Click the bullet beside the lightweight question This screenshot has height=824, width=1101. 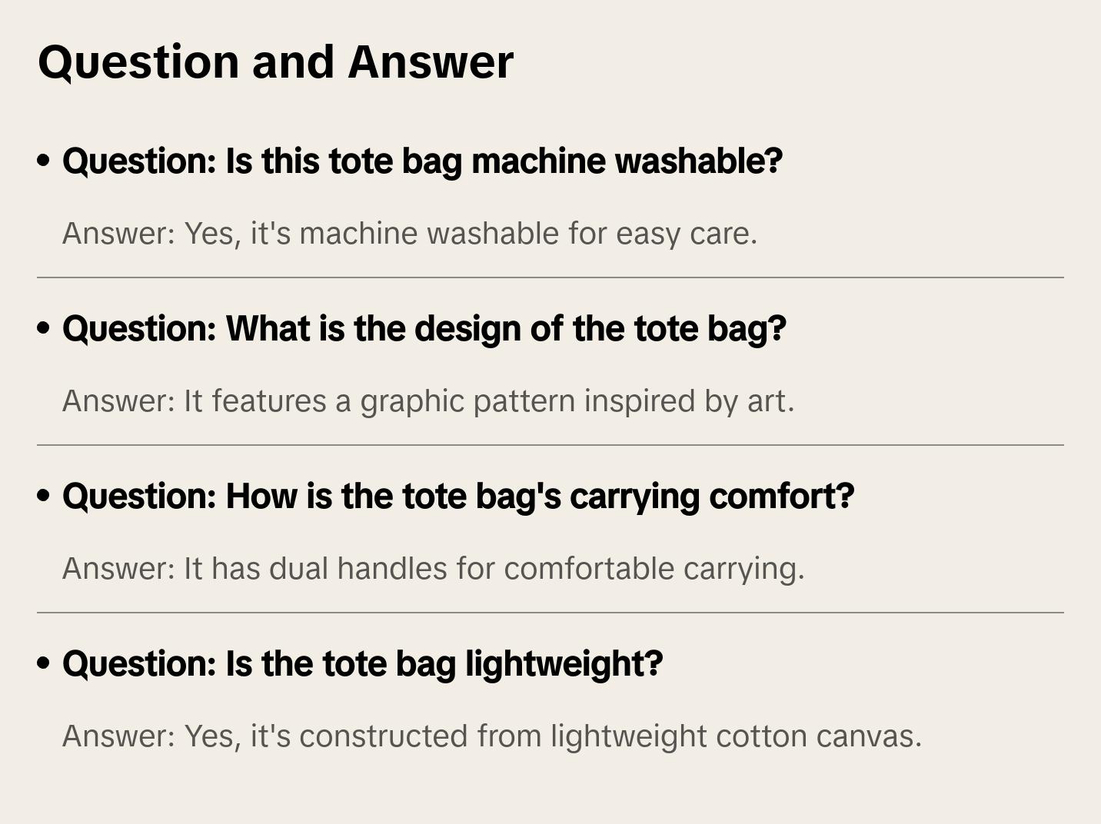tap(44, 663)
